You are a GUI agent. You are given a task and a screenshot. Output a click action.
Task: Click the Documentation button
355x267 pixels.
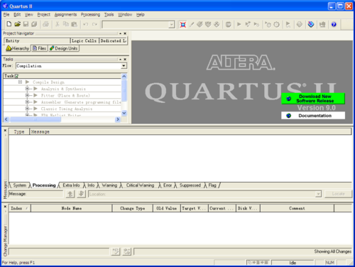(313, 116)
